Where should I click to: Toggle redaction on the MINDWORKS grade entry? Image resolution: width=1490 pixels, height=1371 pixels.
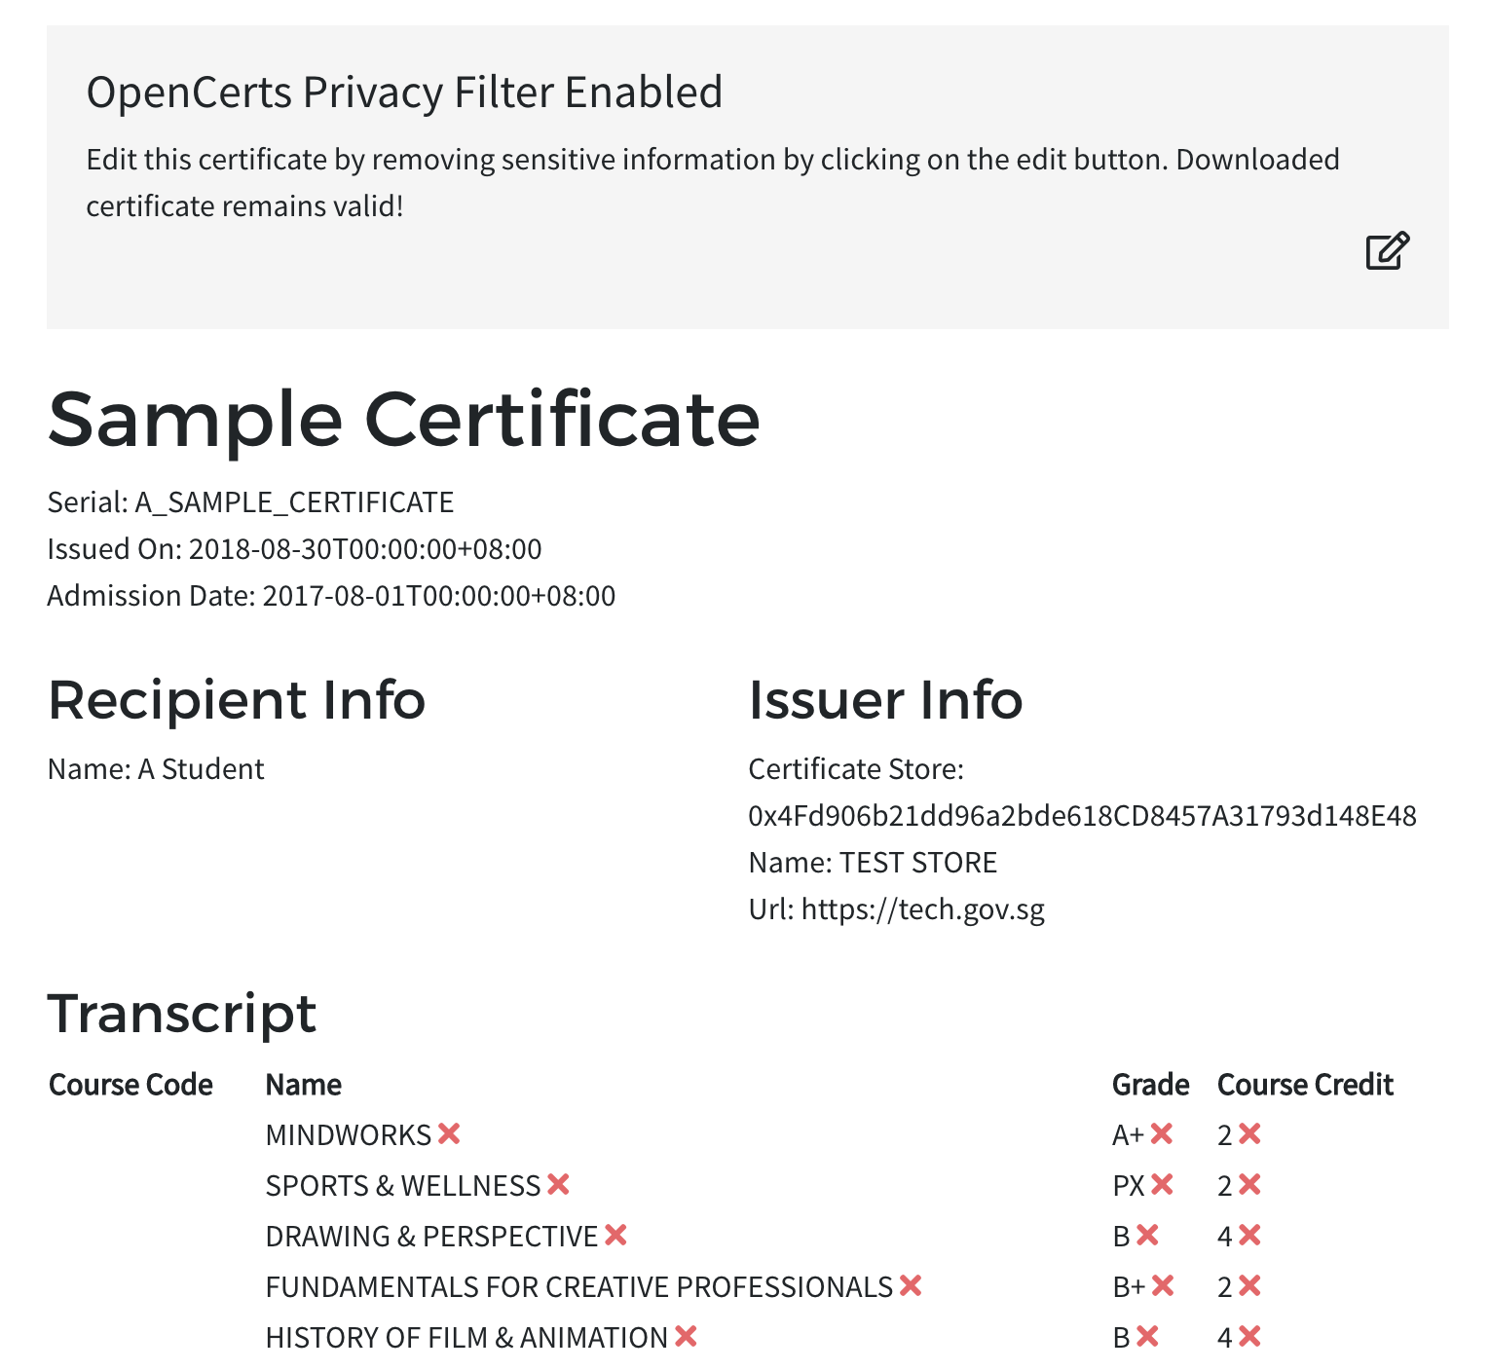click(1161, 1133)
